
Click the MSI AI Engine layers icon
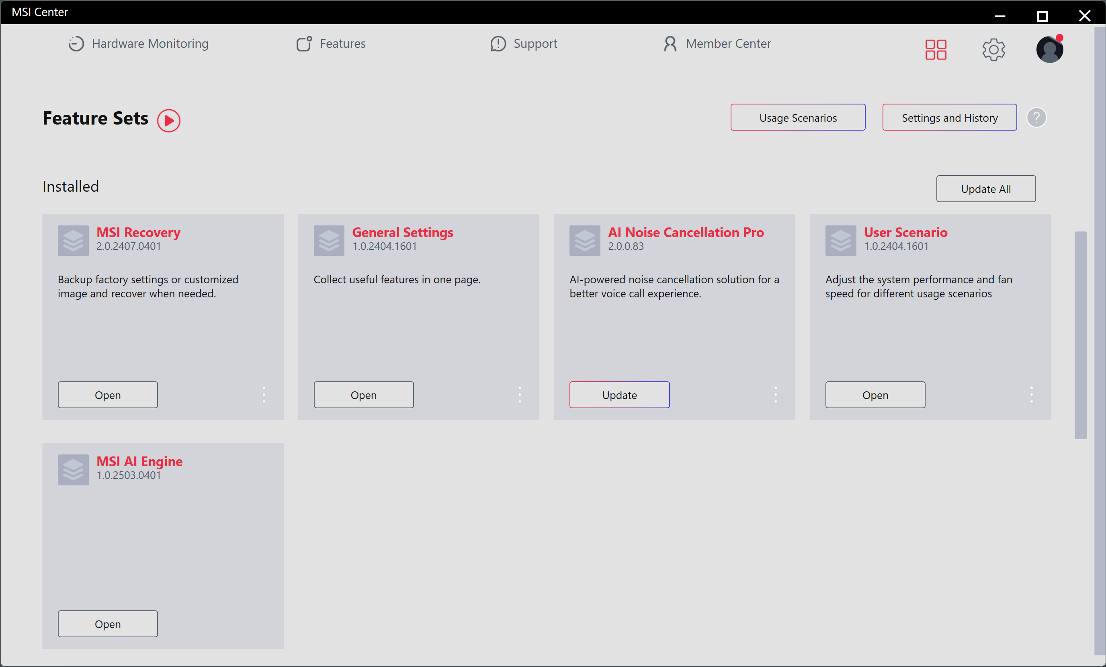[73, 469]
